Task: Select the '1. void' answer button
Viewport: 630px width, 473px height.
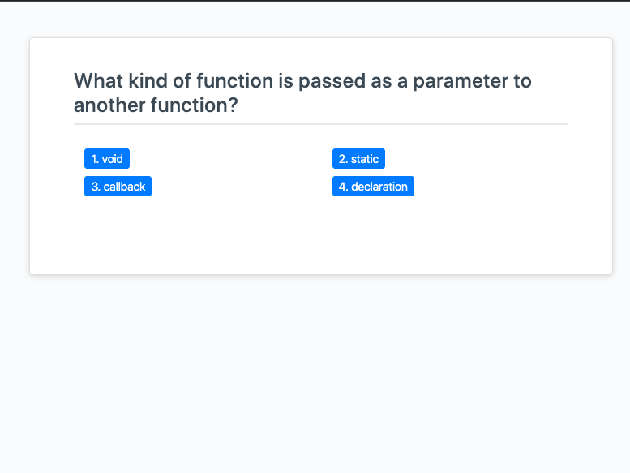Action: pos(107,159)
